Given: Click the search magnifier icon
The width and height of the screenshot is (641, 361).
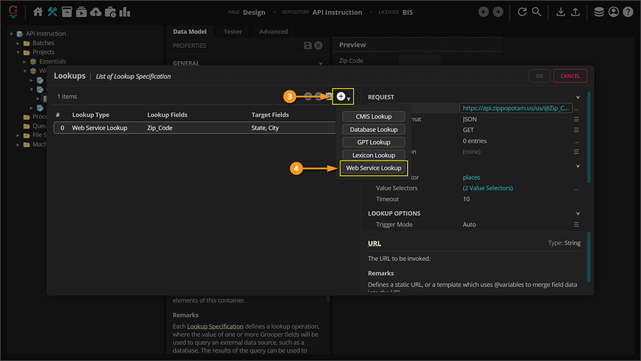Looking at the screenshot, I should [537, 12].
